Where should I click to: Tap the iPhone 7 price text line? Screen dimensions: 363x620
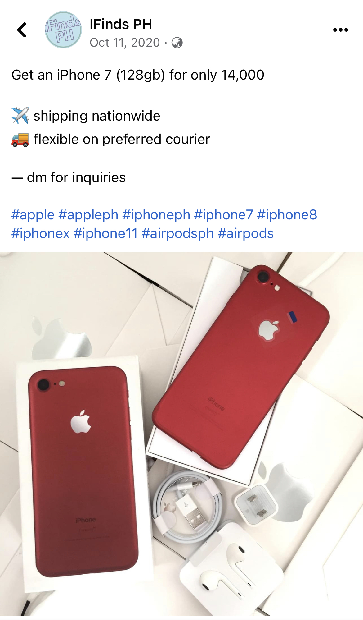(x=138, y=75)
